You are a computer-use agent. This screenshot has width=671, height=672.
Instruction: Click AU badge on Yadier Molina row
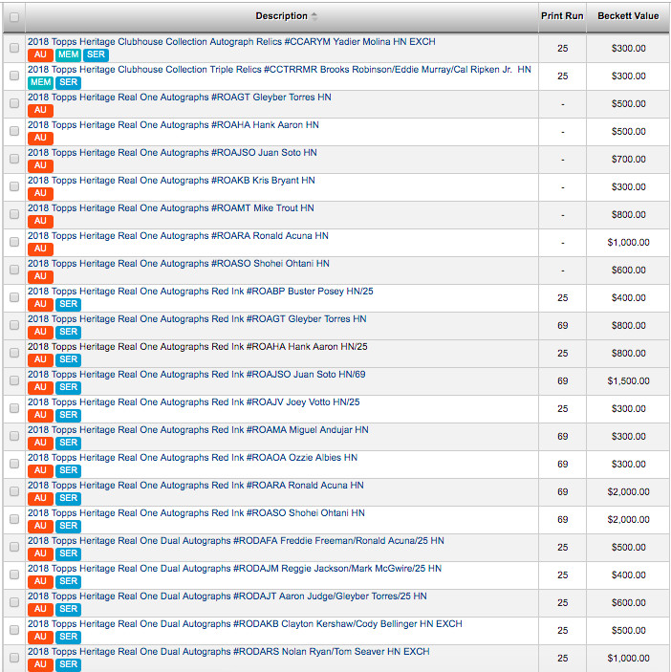(40, 54)
